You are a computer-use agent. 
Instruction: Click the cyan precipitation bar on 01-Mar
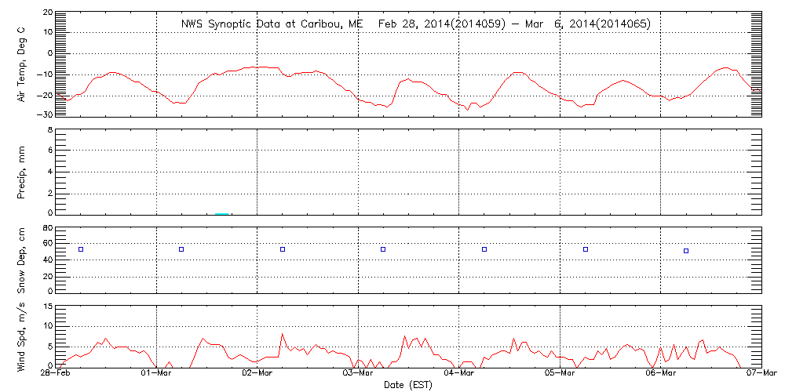pos(222,213)
